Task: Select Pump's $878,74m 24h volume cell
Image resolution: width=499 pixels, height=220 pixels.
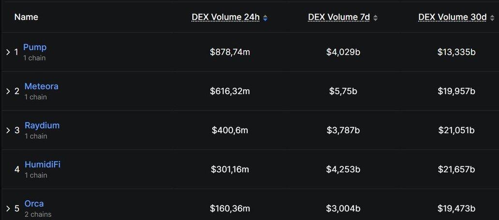Action: (230, 52)
